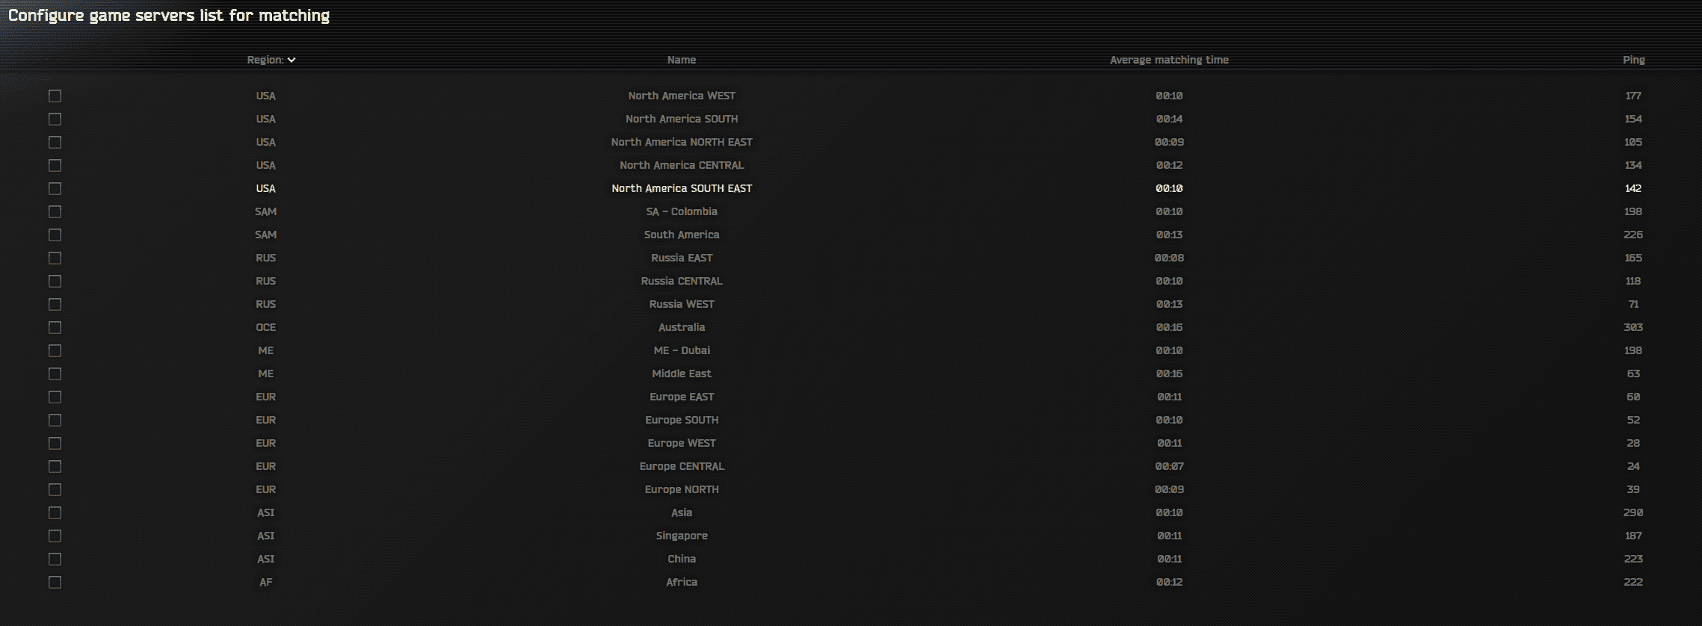Click ping value 71 for Russia WEST
Screen dimensions: 1702x626
click(1633, 304)
